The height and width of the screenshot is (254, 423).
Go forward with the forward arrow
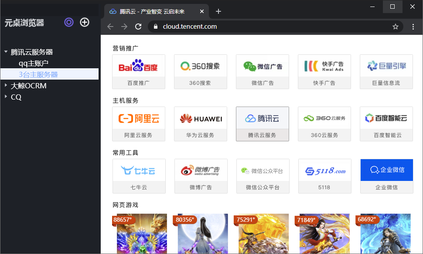click(124, 27)
